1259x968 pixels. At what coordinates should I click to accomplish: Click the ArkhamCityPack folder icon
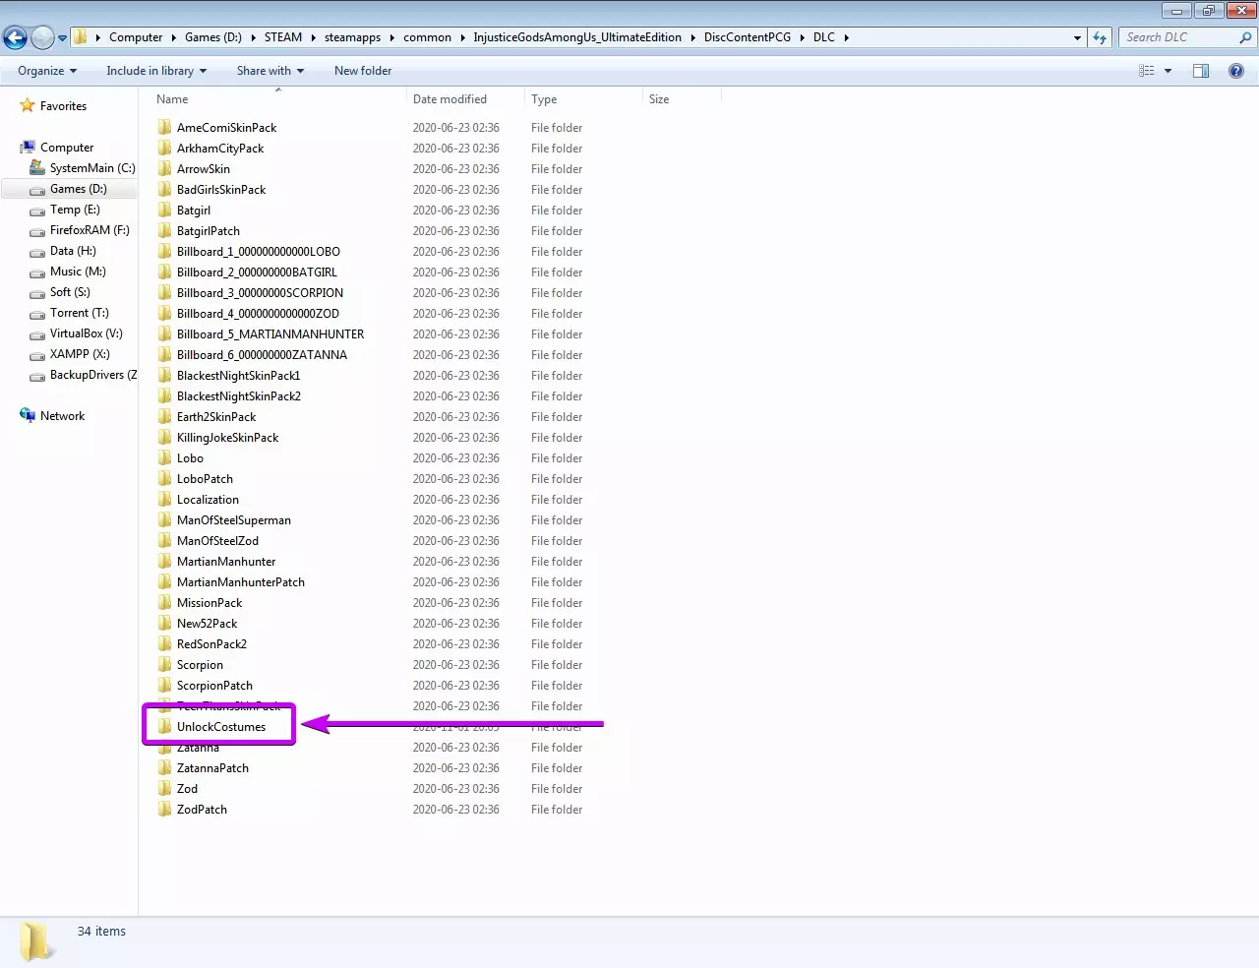tap(164, 149)
